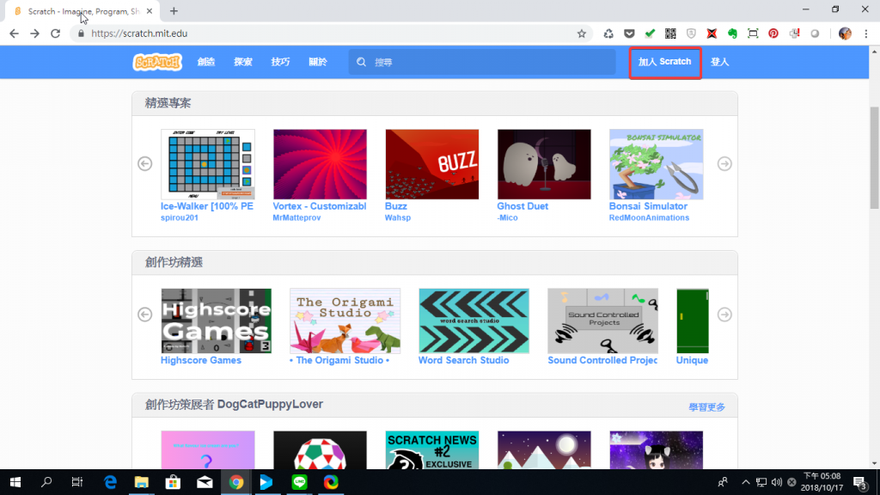The image size is (880, 495).
Task: Open the 技巧 menu item
Action: tap(281, 62)
